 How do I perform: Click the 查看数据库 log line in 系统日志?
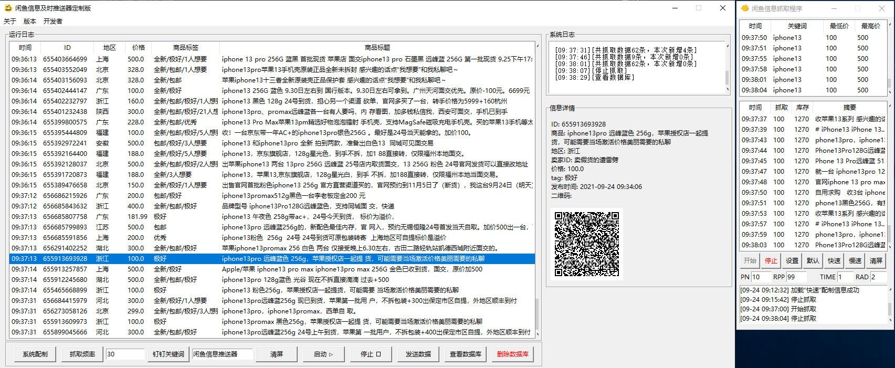click(595, 77)
